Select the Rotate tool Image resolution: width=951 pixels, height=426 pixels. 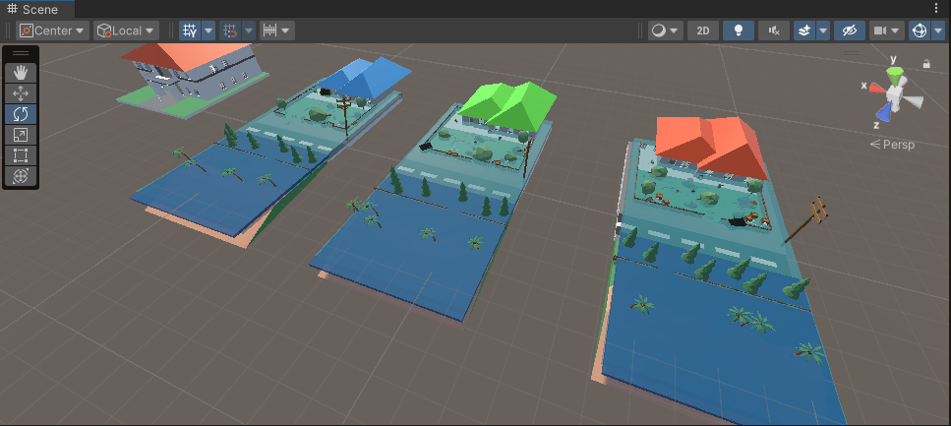21,114
